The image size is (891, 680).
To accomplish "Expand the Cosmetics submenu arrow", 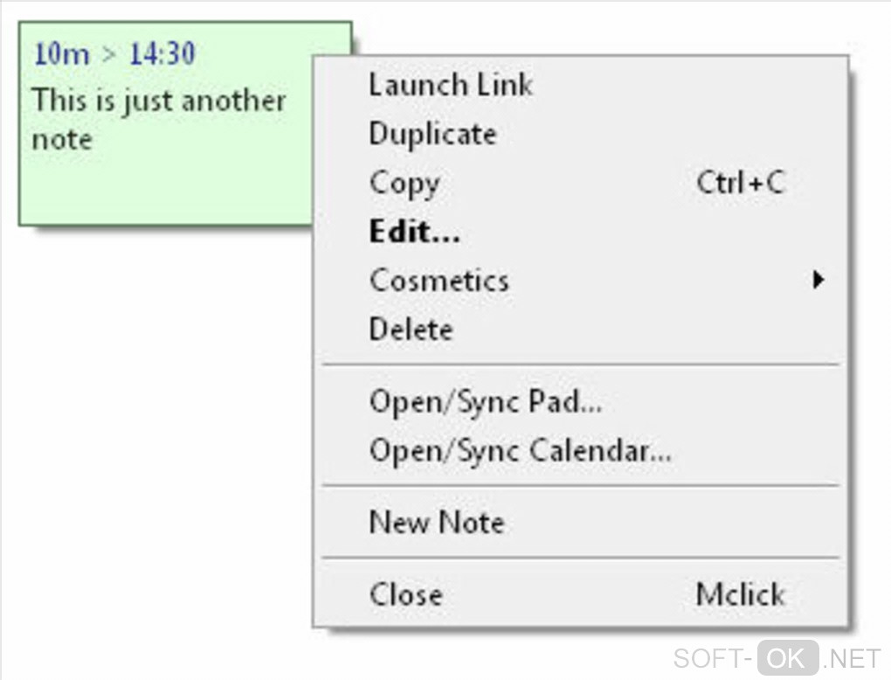I will coord(818,281).
